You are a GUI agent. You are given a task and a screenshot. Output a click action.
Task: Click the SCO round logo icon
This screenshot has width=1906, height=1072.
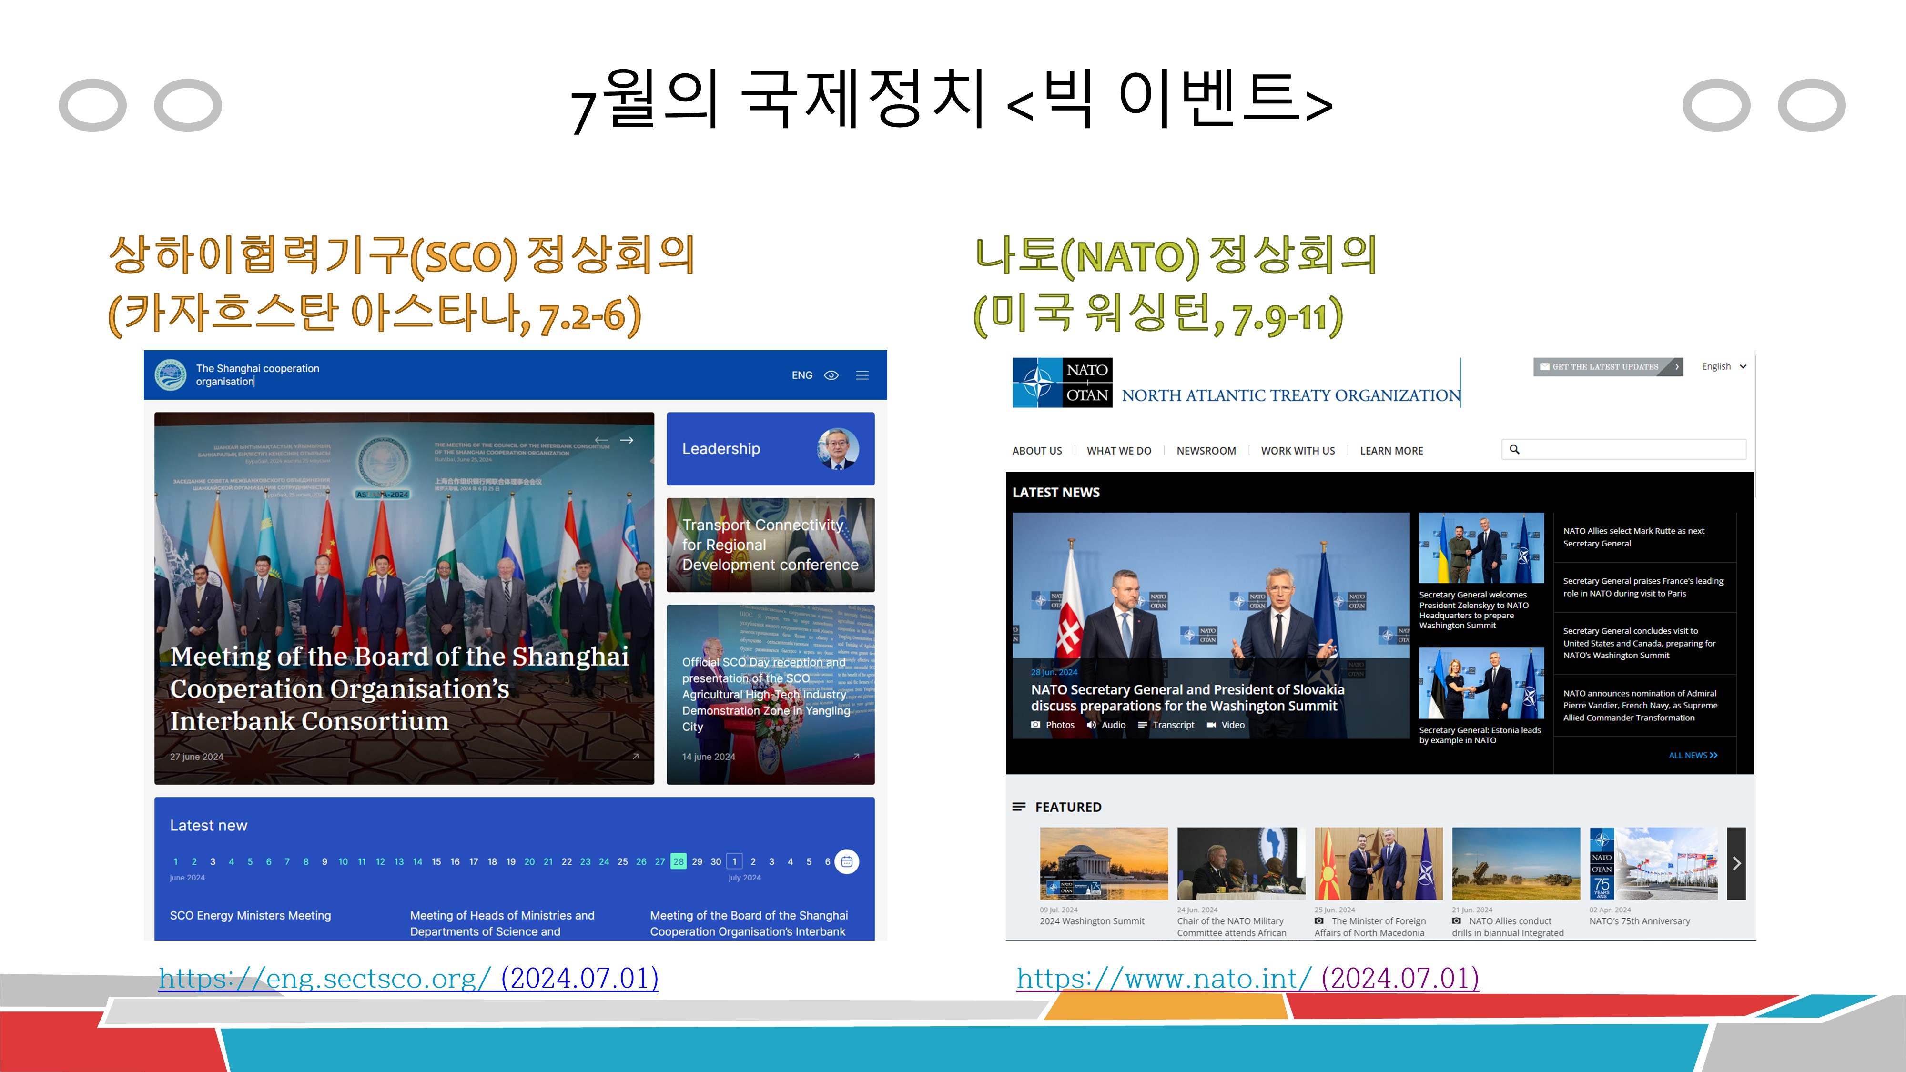point(171,375)
